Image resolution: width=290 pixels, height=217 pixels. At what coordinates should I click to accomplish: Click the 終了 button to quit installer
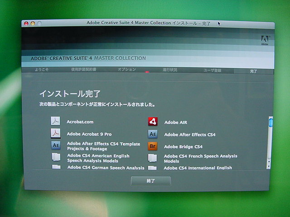tap(151, 181)
